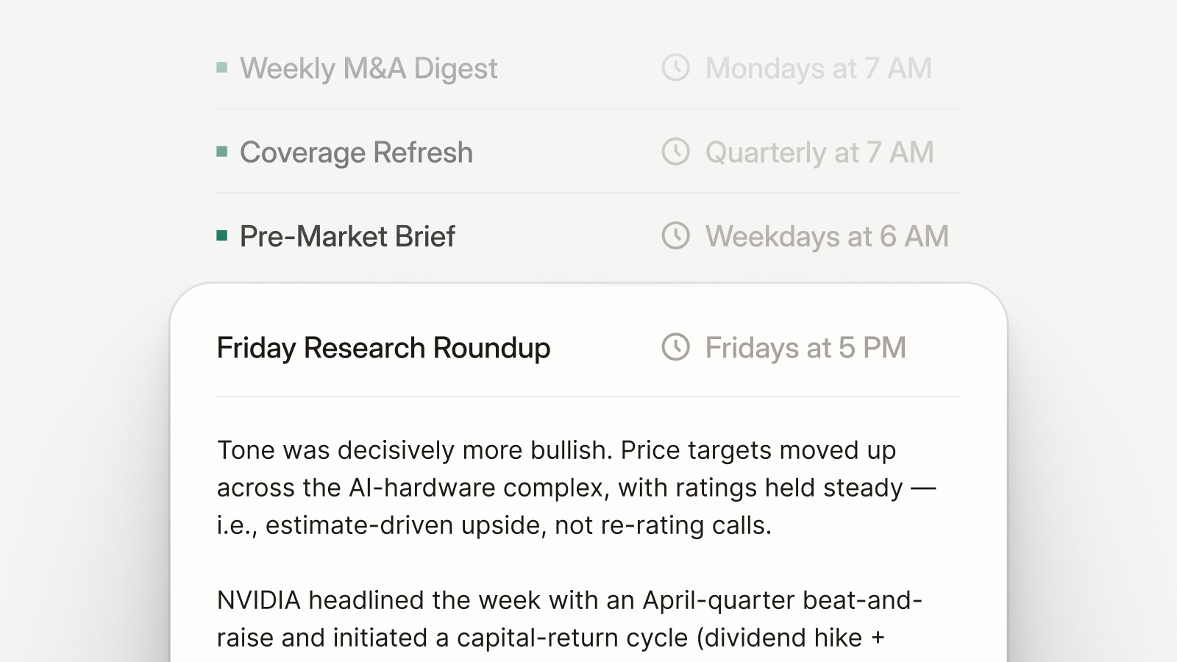This screenshot has height=662, width=1177.
Task: Click the Friday Research Roundup title
Action: click(x=383, y=348)
